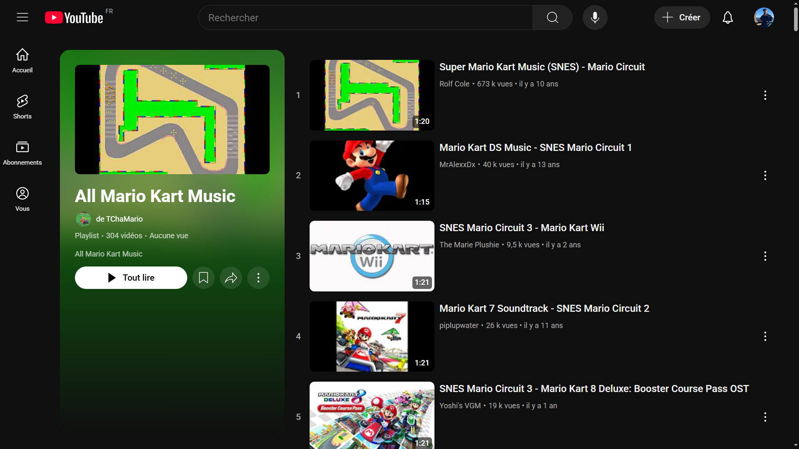Image resolution: width=799 pixels, height=449 pixels.
Task: Open playlist three-dot options menu
Action: coord(258,278)
